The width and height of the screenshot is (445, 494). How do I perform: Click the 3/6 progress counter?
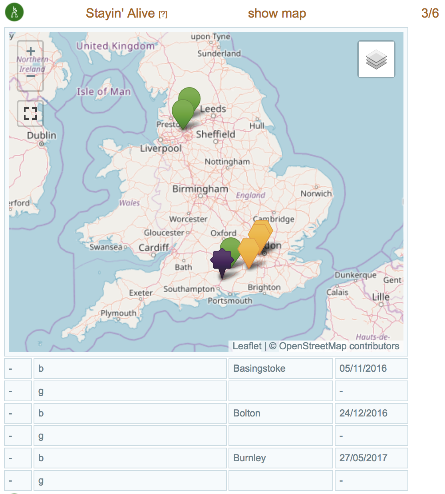tap(430, 13)
